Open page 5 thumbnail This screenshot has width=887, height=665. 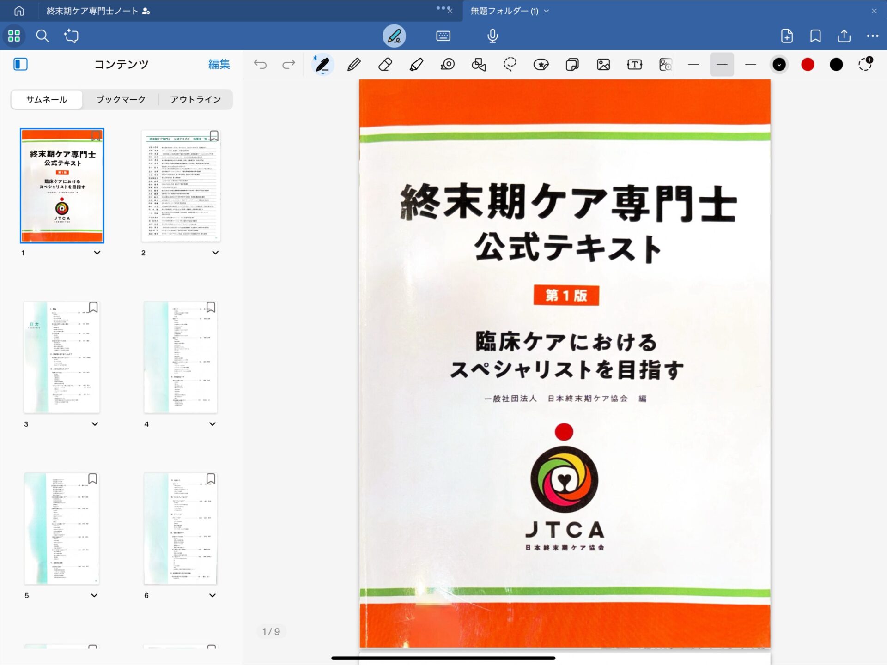tap(61, 528)
